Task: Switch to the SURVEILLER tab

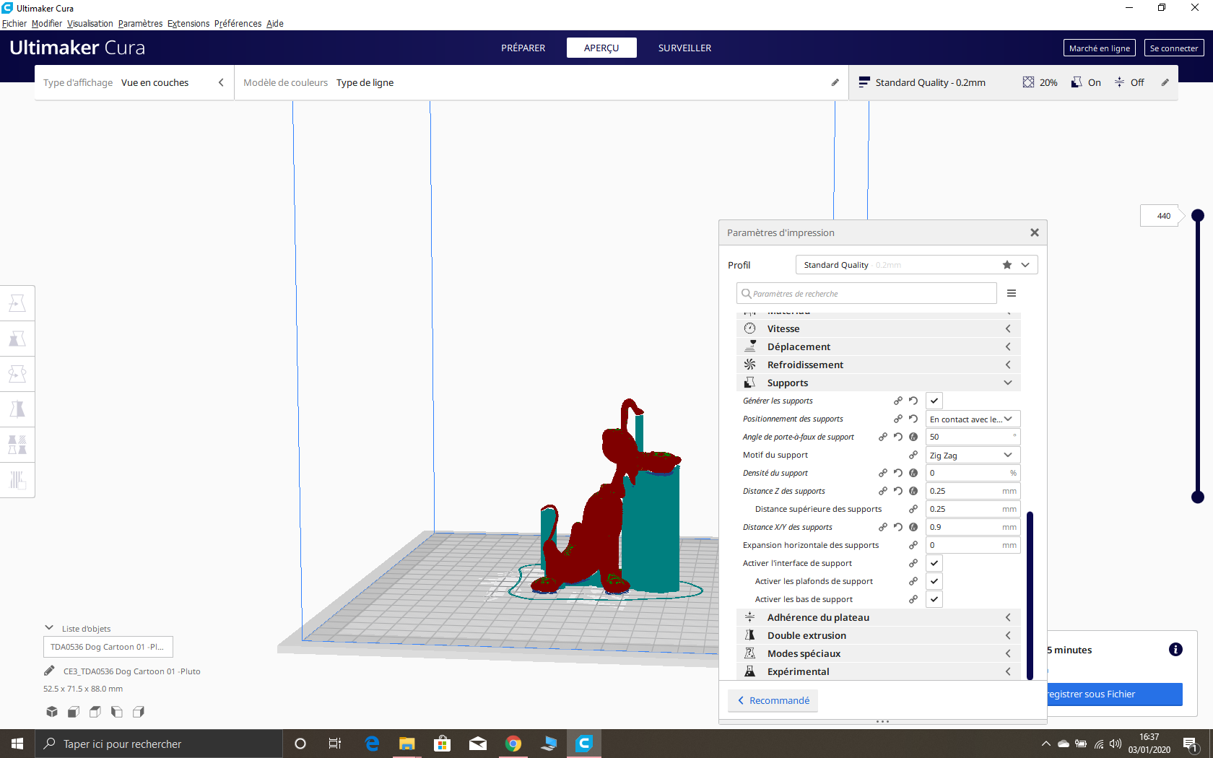Action: [684, 48]
